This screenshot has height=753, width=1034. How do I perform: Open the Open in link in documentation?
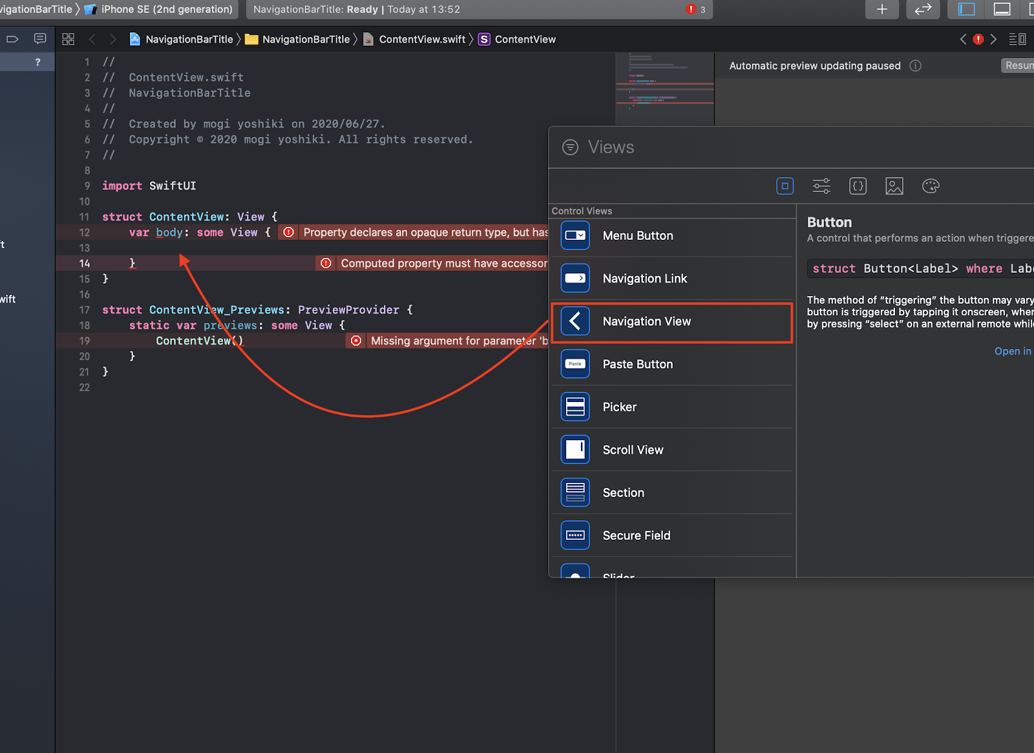(1013, 351)
